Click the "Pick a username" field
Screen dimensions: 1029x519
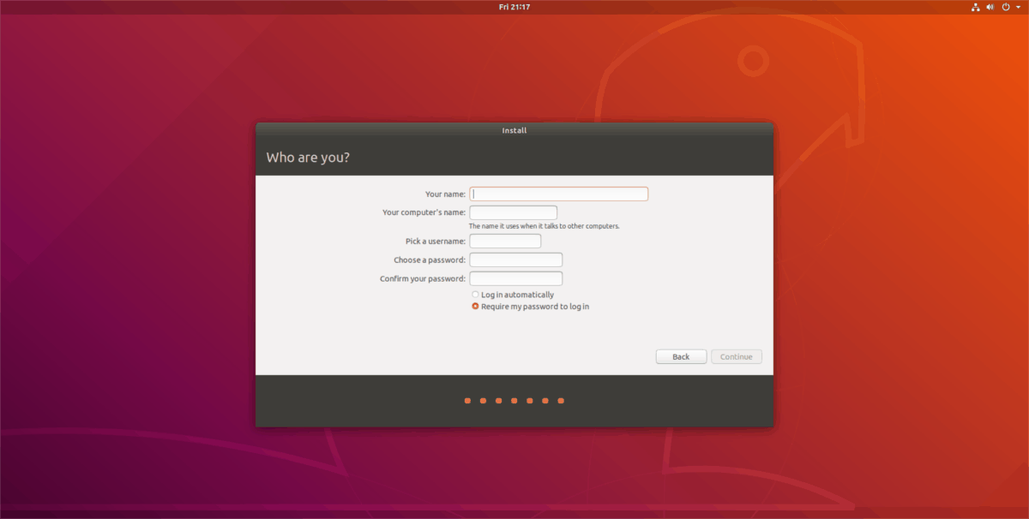[504, 241]
